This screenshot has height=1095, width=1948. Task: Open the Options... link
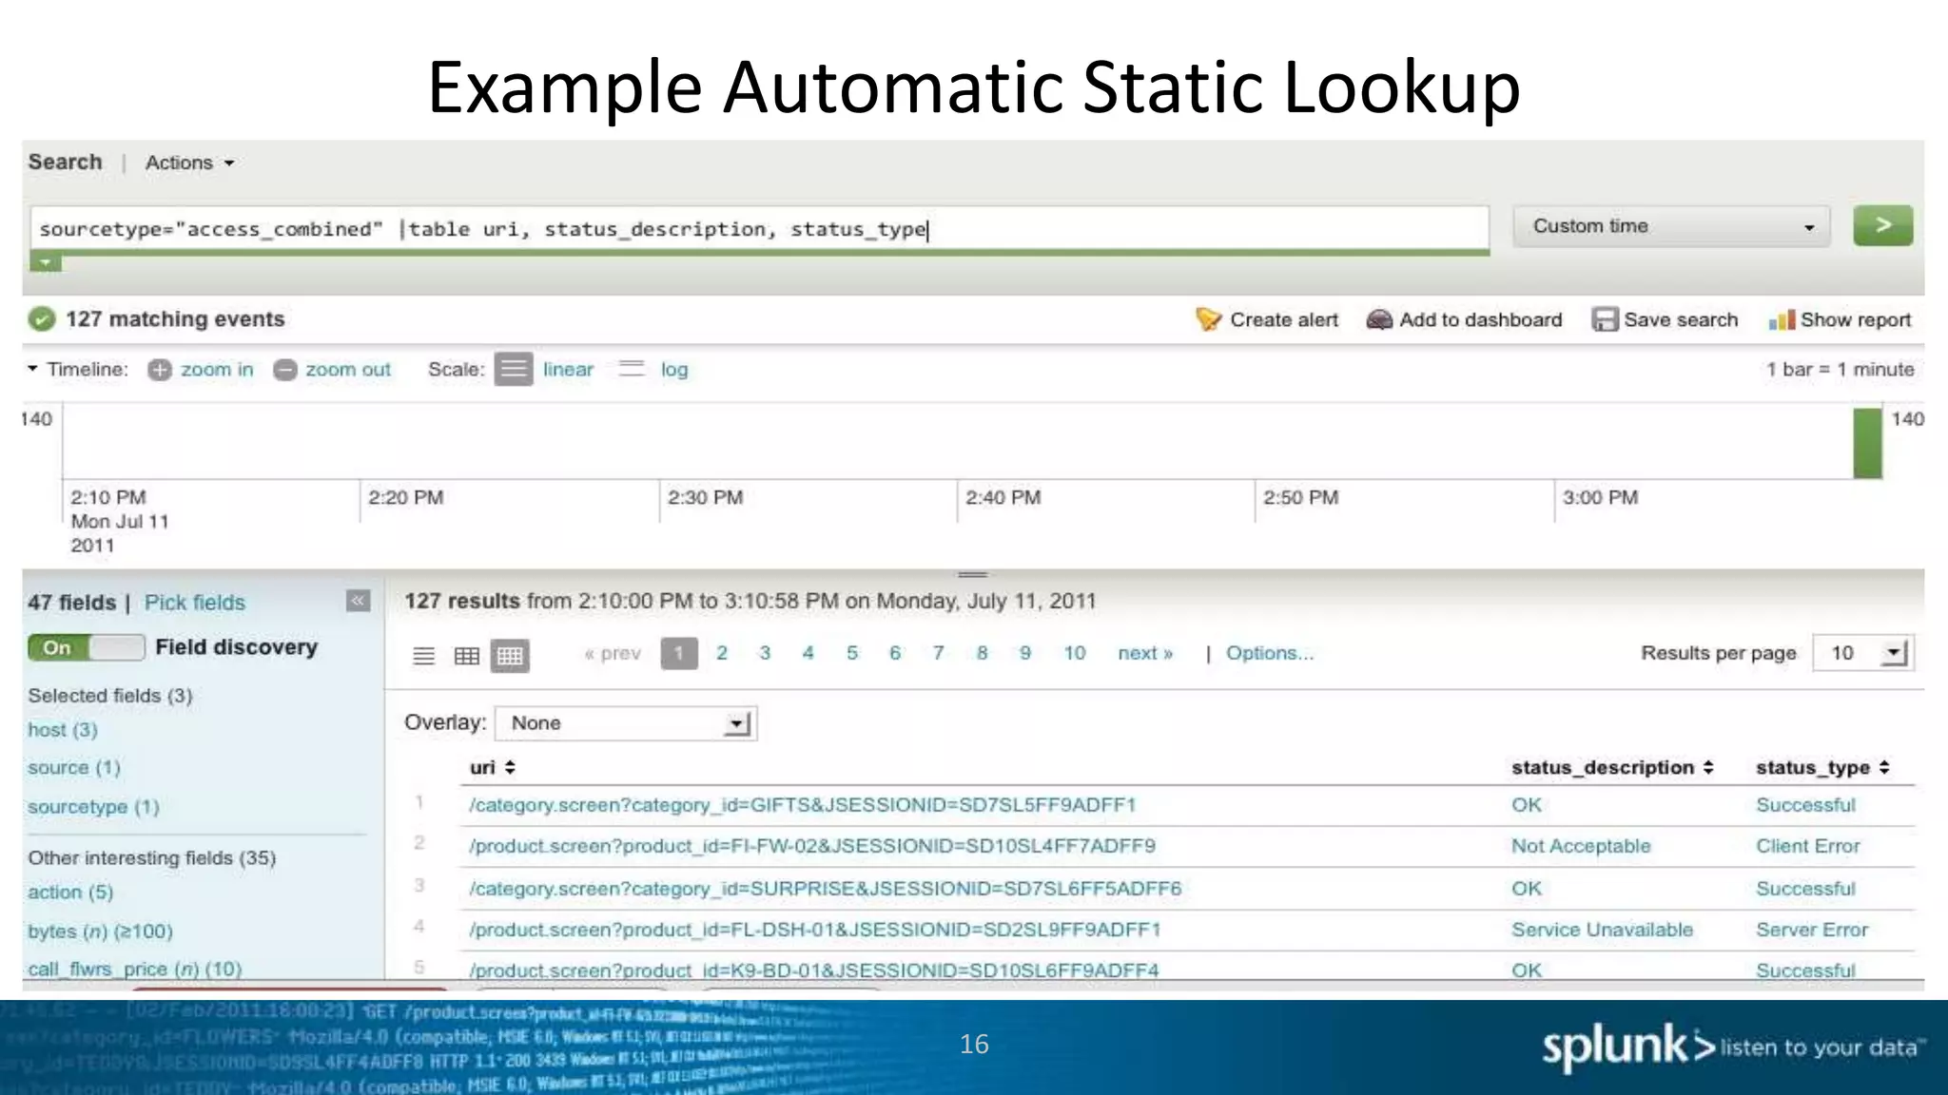(1270, 653)
